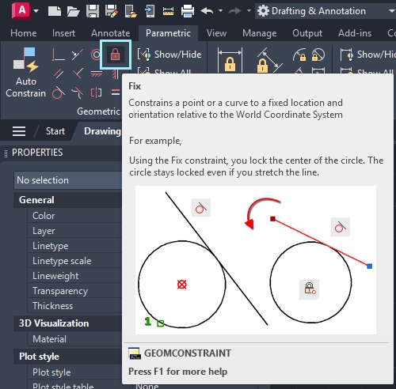
Task: Apply the Collinear geometric constraint
Action: (x=77, y=55)
